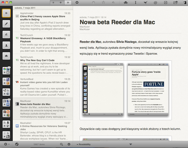
Task: Click Mashable M feed icon in list
Action: pos(17,126)
